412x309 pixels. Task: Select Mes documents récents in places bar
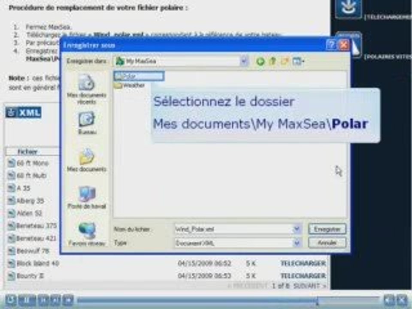(87, 89)
